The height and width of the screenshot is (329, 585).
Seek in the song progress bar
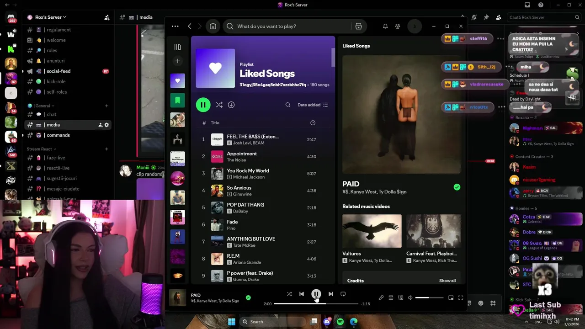coord(316,303)
